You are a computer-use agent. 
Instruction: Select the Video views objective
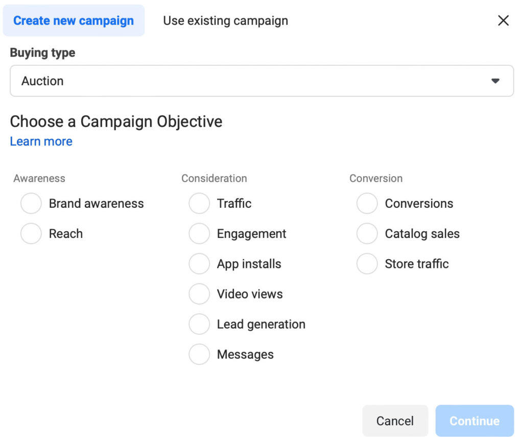pos(199,293)
